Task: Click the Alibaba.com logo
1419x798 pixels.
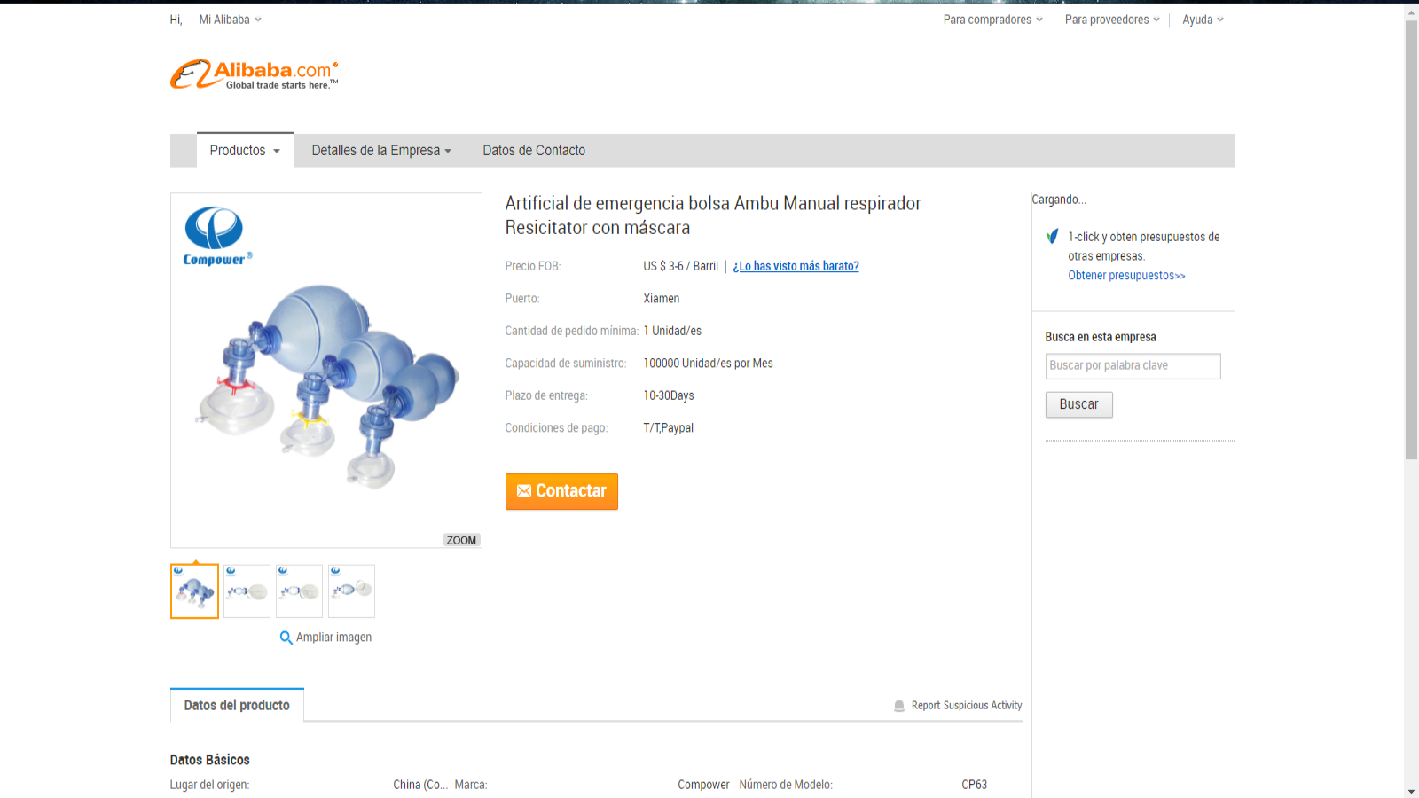Action: point(254,74)
